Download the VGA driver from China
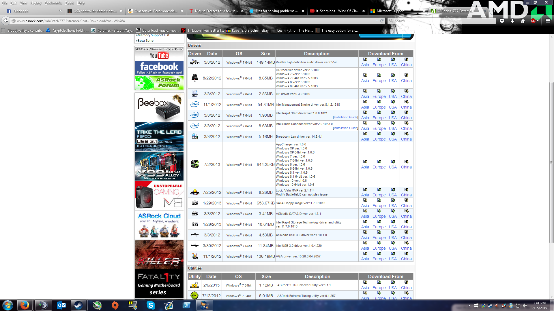The height and width of the screenshot is (311, 554). [x=406, y=256]
